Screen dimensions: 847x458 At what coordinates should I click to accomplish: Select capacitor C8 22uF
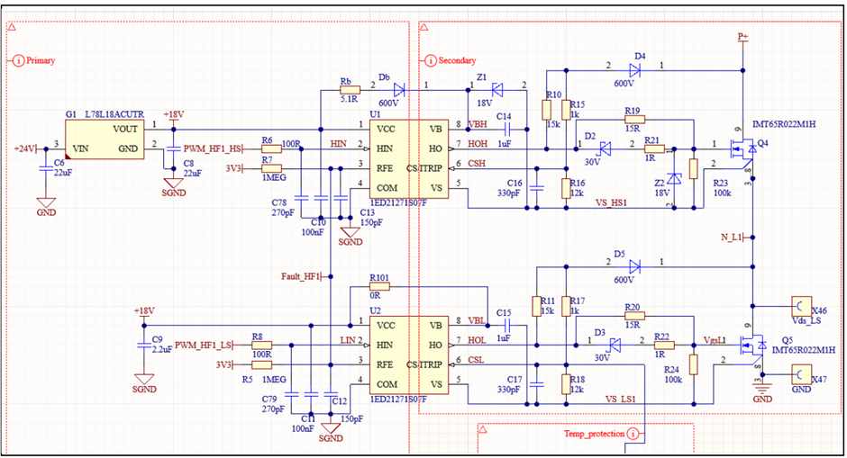pyautogui.click(x=173, y=148)
